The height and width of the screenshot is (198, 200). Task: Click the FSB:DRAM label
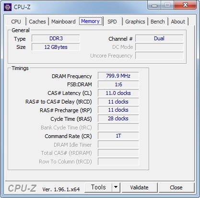[x=80, y=84]
